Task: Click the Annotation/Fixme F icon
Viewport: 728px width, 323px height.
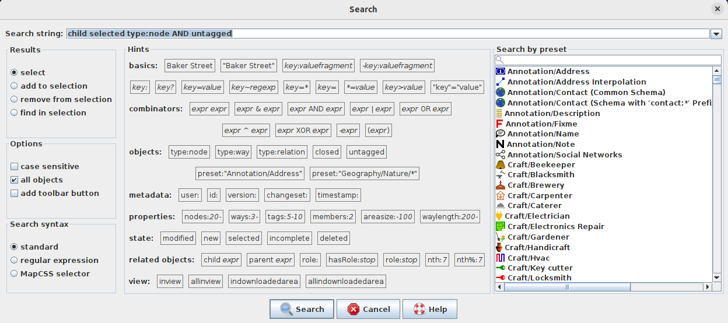Action: (499, 124)
